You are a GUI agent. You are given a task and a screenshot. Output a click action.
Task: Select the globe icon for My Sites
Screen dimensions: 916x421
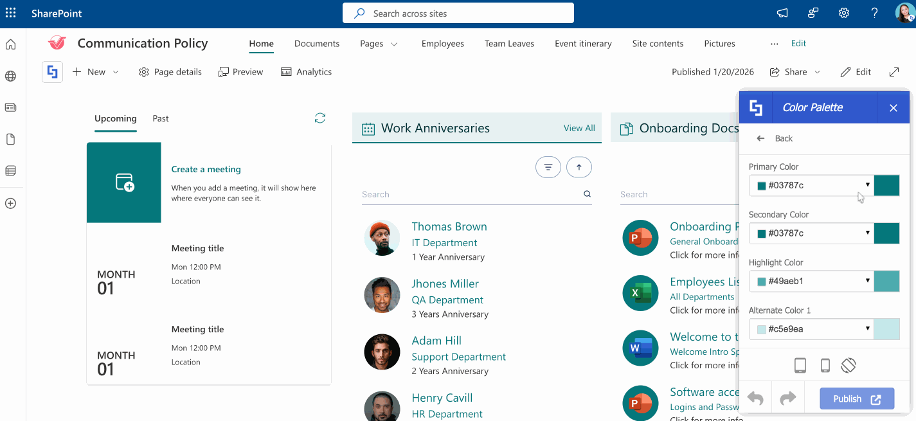10,76
